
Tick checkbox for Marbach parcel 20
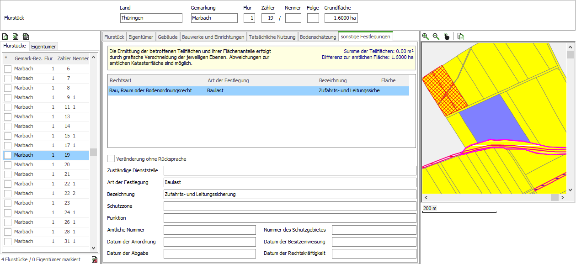click(8, 164)
